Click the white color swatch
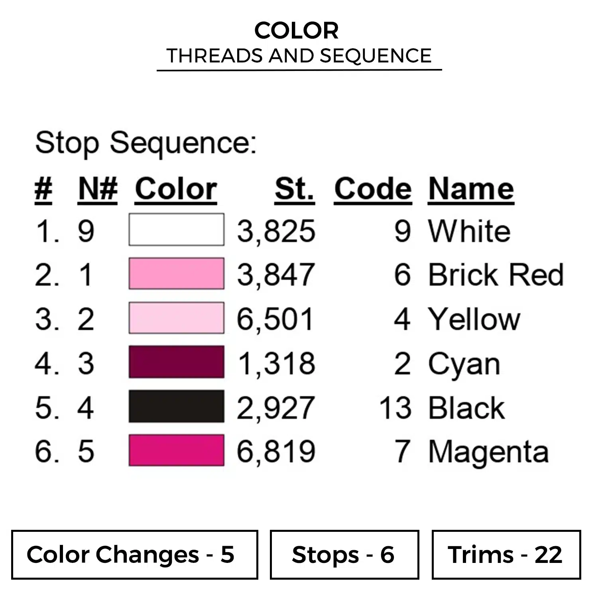 pos(176,230)
